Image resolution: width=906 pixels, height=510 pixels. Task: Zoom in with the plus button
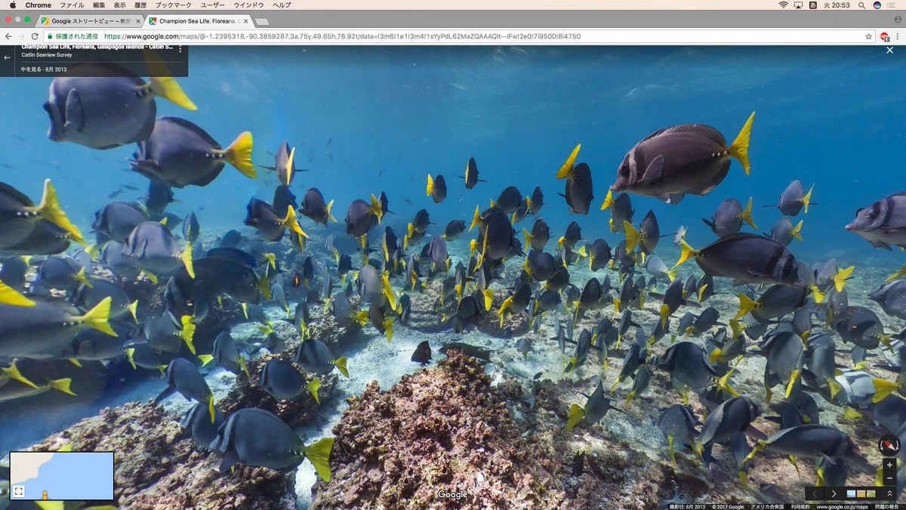[x=889, y=465]
